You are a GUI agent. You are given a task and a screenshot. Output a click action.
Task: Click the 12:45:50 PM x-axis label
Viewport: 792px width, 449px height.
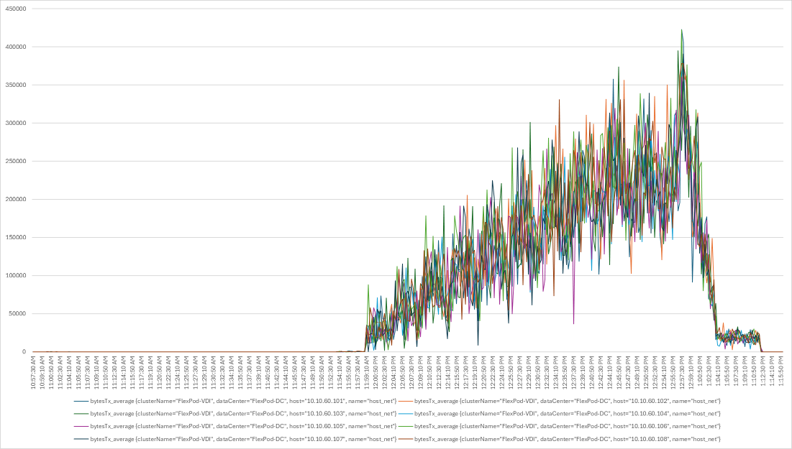[620, 372]
